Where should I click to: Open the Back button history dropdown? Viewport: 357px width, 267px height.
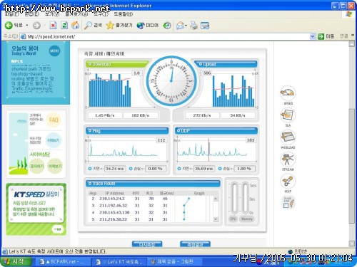point(27,25)
